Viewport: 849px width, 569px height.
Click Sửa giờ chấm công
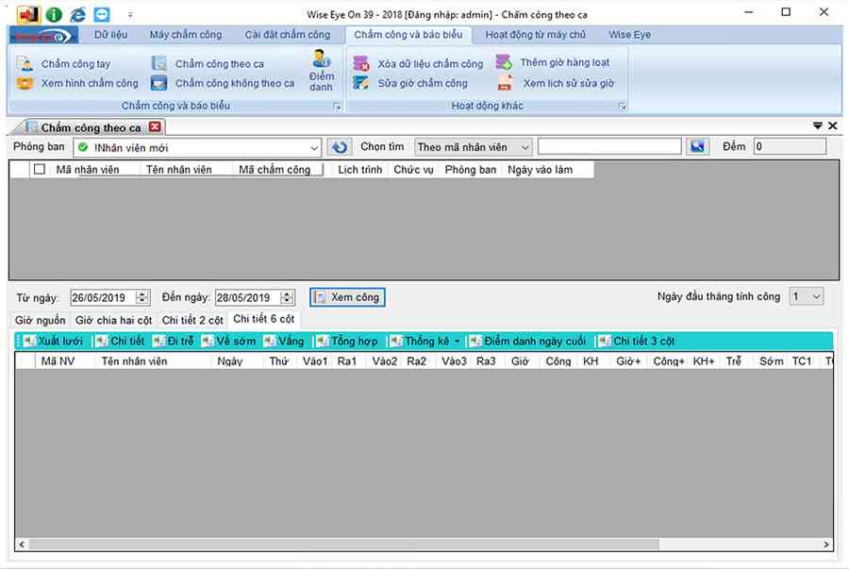(x=422, y=83)
